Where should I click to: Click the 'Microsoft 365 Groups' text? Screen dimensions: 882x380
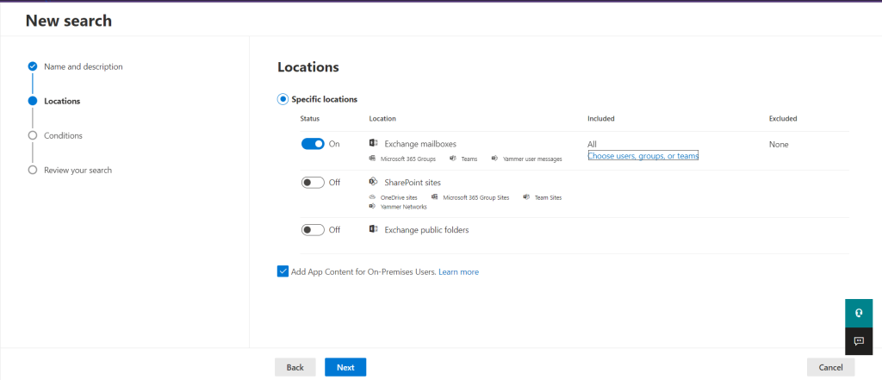click(x=407, y=159)
